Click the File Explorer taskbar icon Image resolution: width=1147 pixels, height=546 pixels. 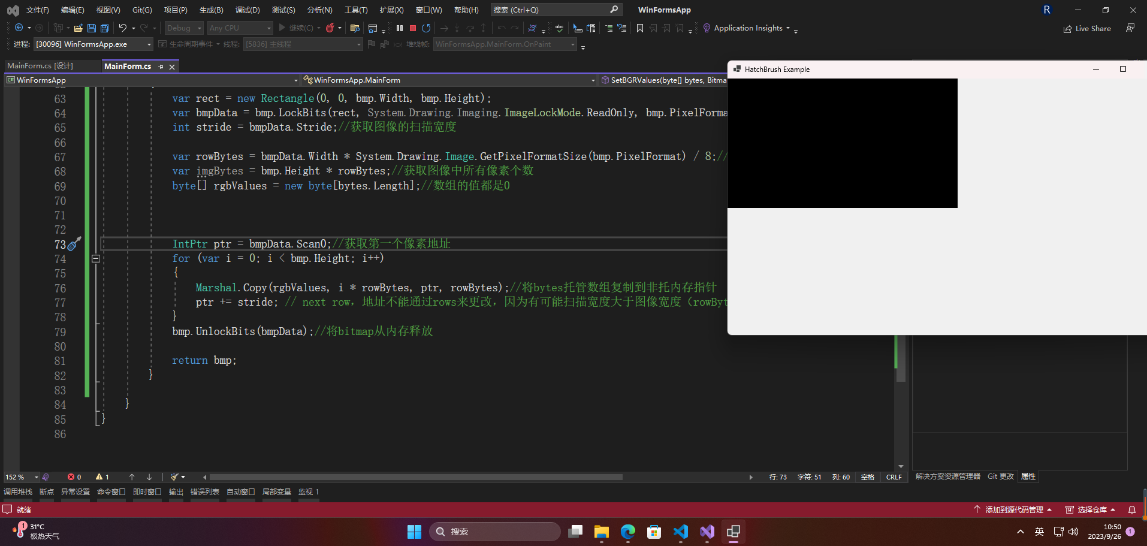tap(602, 532)
